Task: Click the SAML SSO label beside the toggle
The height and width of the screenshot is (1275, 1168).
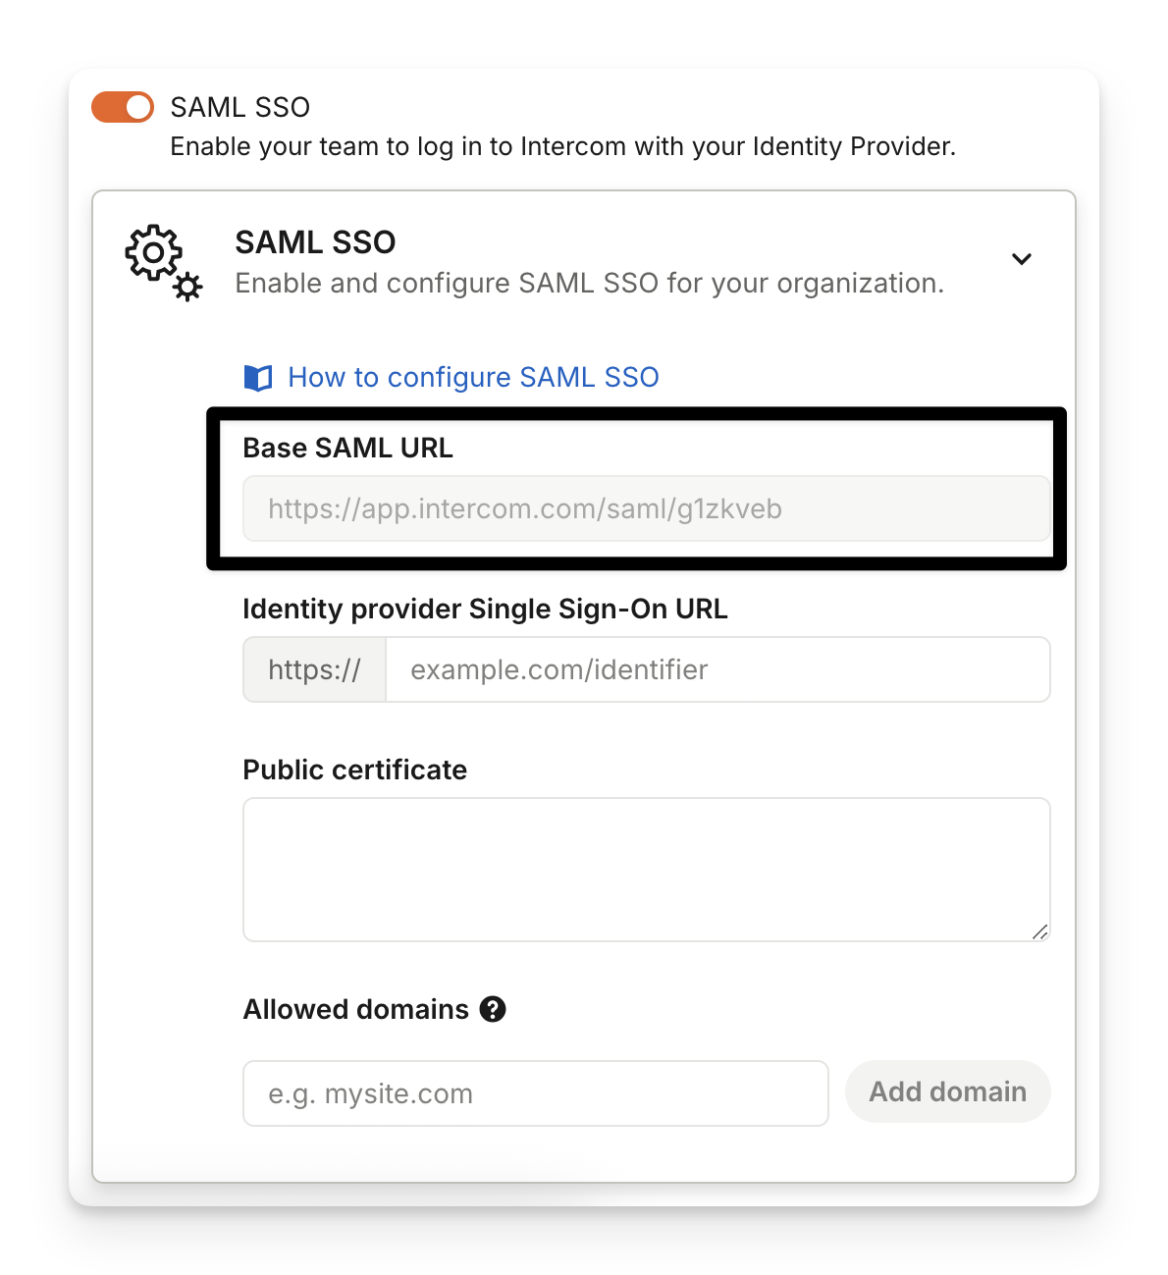Action: click(240, 107)
